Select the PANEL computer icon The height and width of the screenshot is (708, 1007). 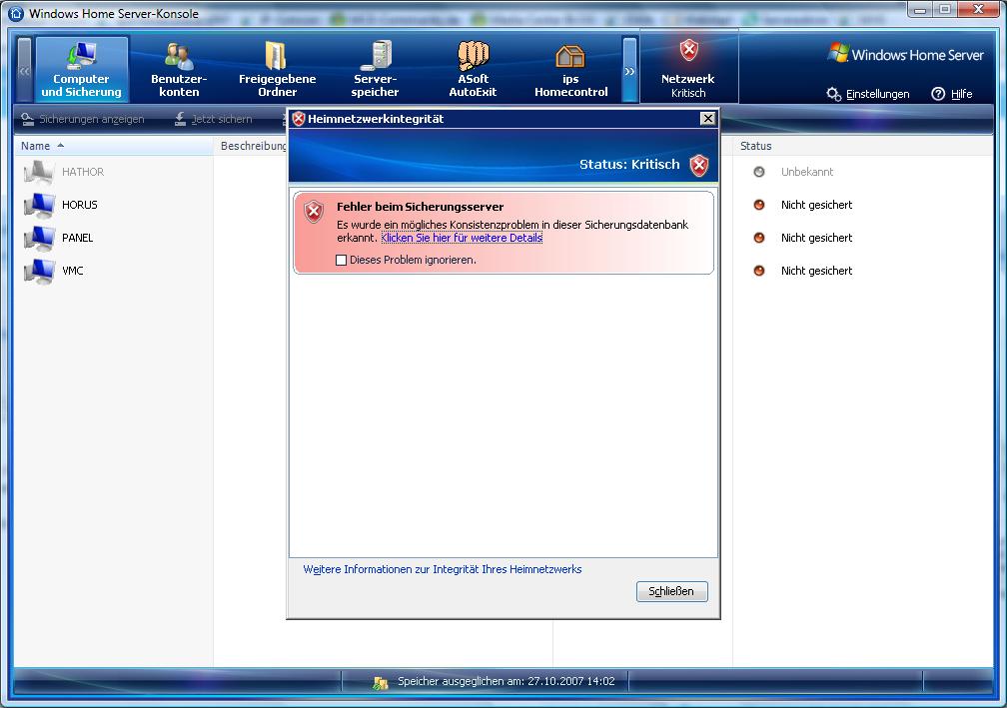click(x=39, y=238)
